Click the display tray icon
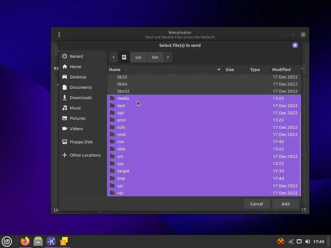Image resolution: width=331 pixels, height=248 pixels. [299, 242]
